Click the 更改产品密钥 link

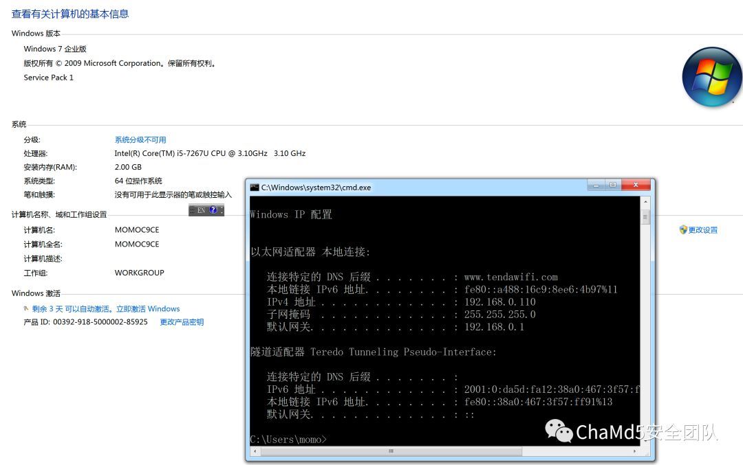tap(182, 322)
